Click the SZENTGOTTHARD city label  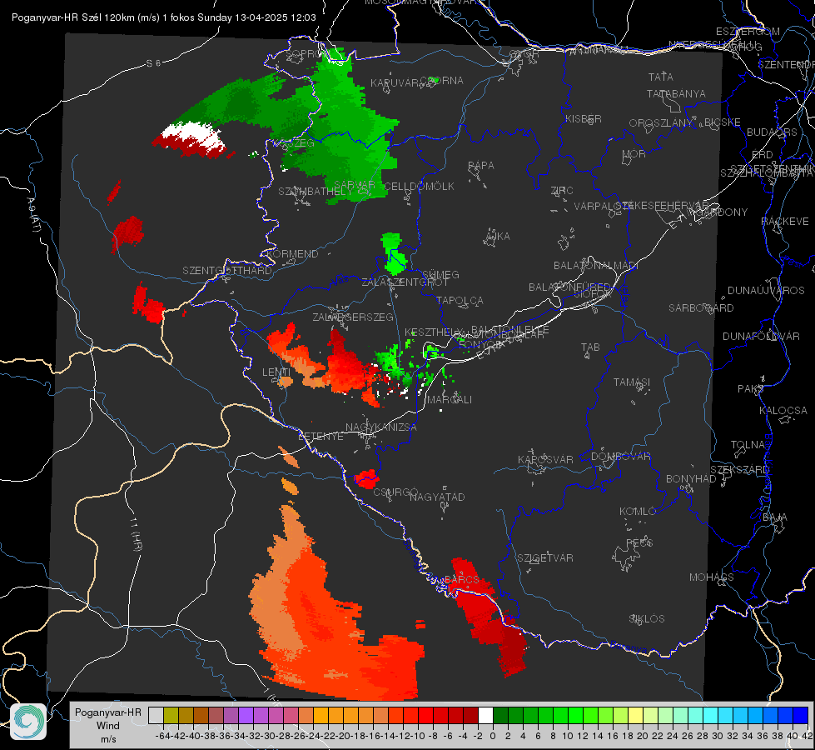227,271
